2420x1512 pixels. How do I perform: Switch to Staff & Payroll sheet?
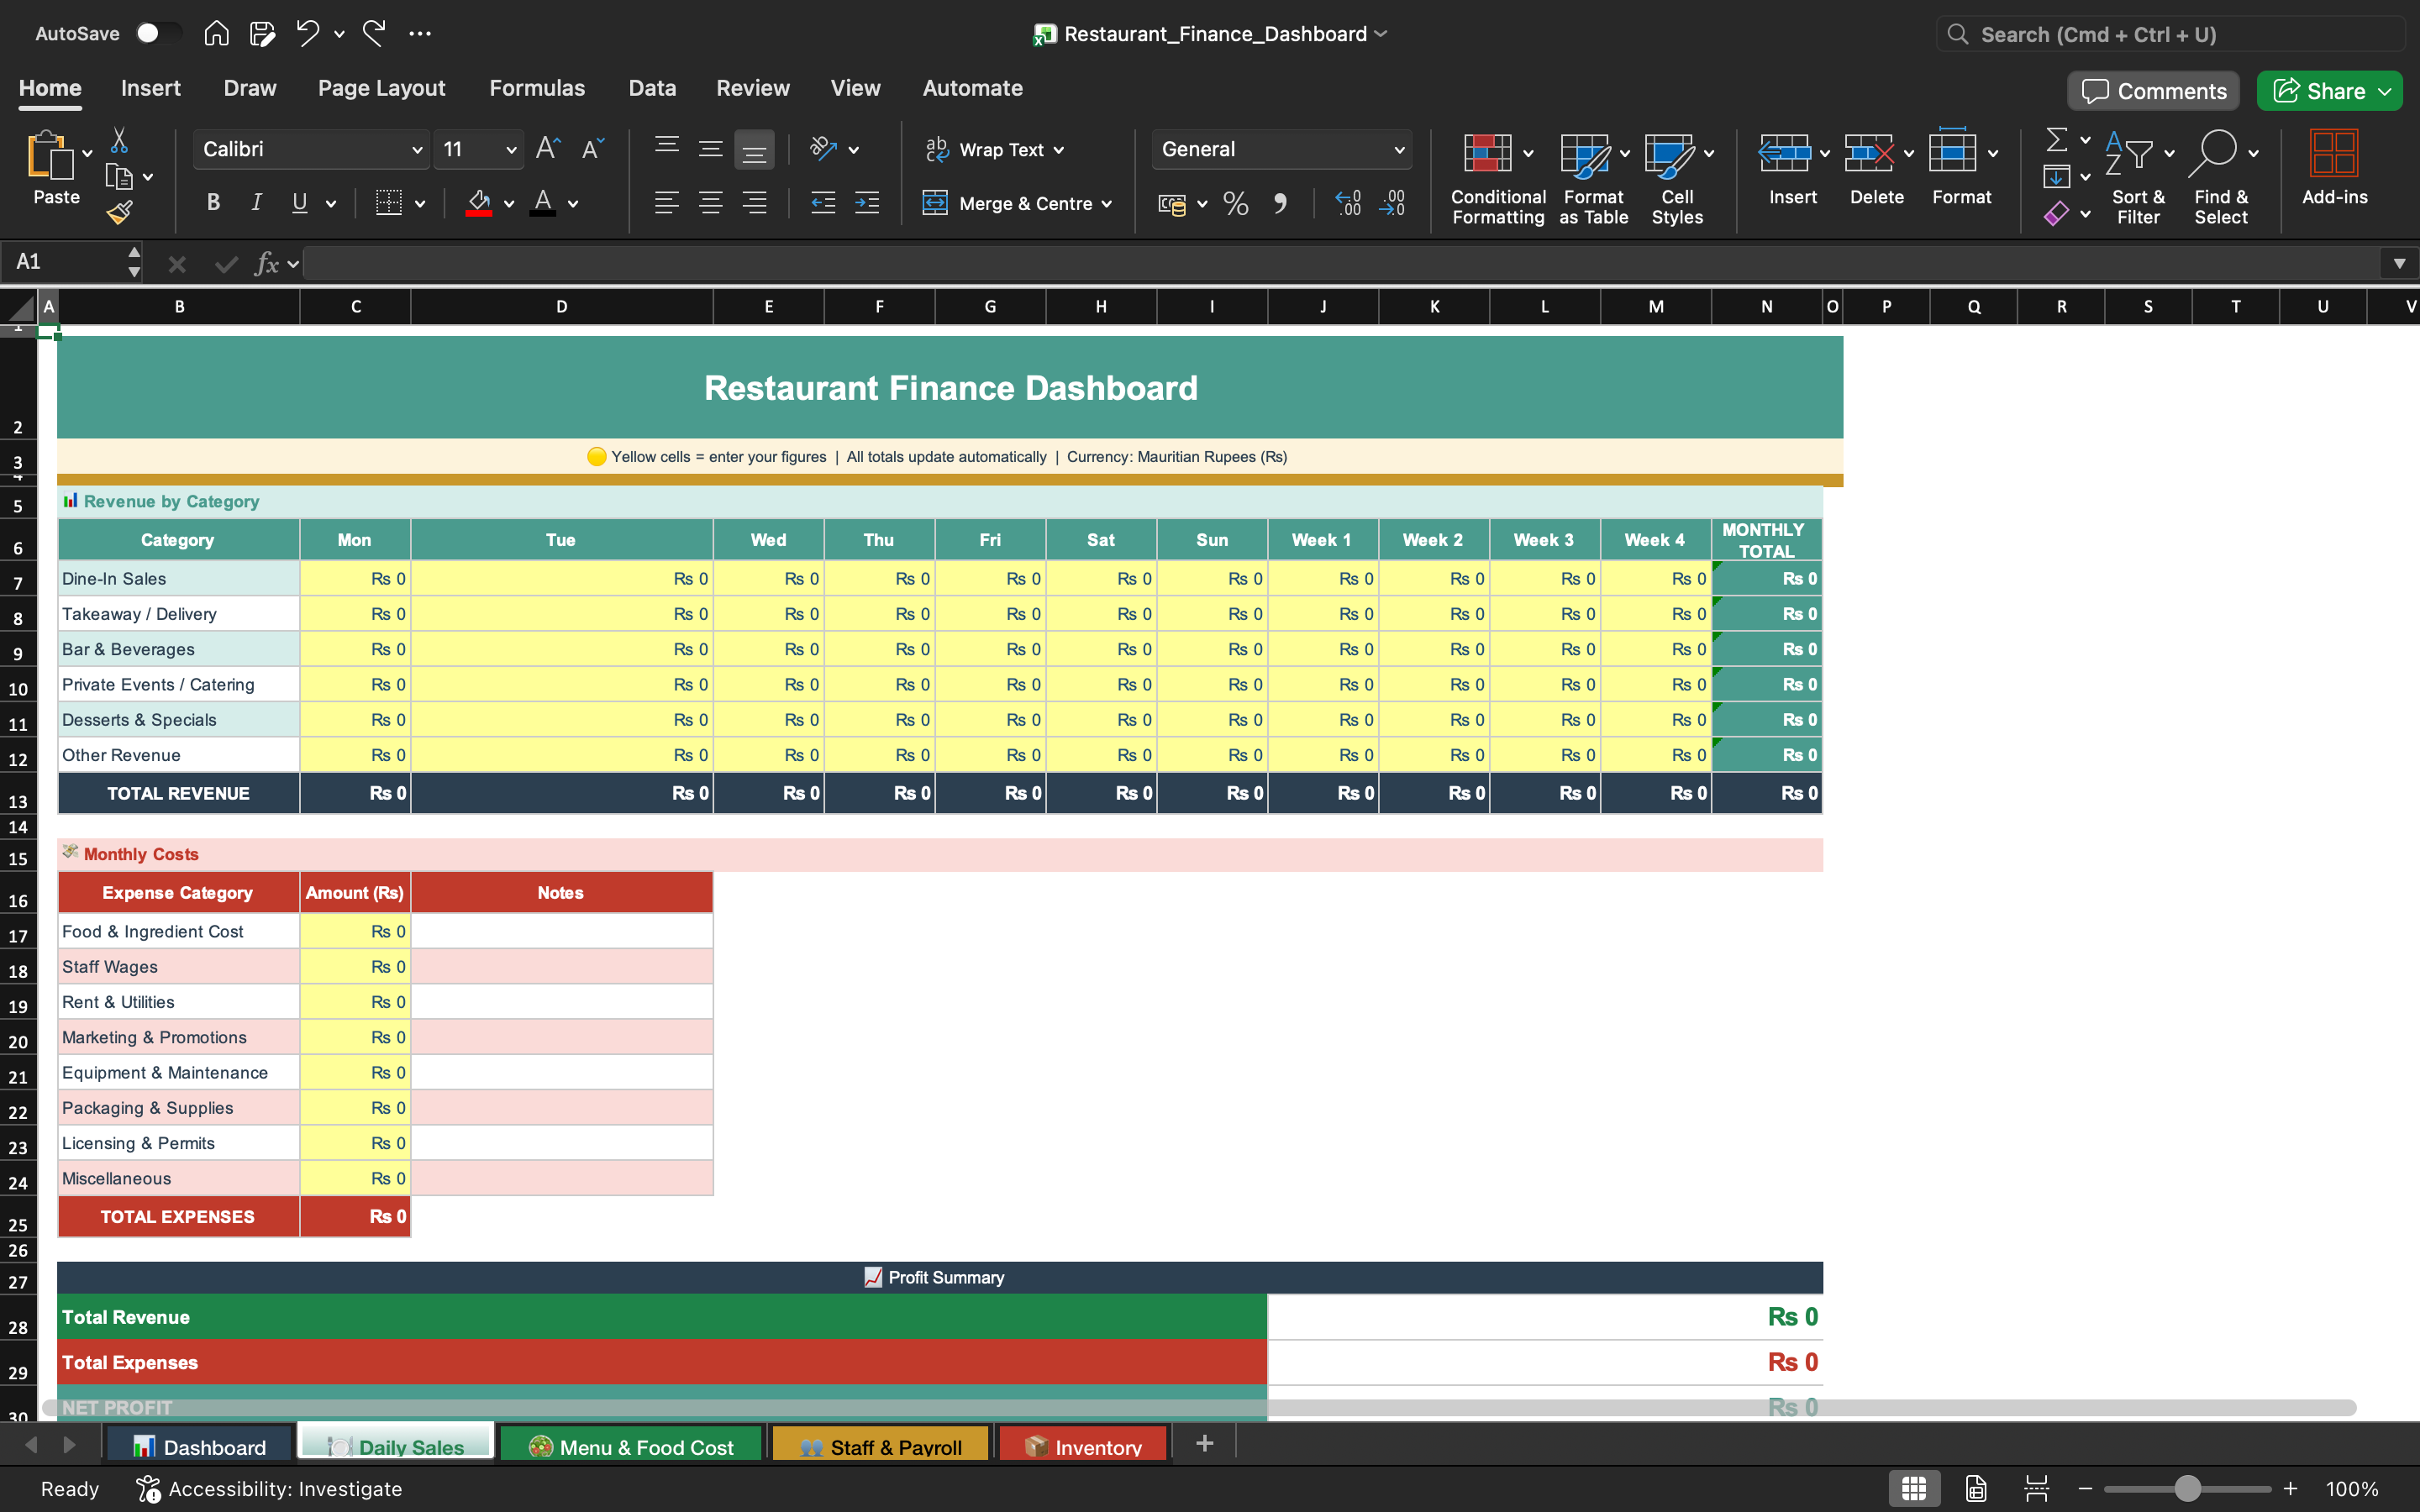[880, 1446]
